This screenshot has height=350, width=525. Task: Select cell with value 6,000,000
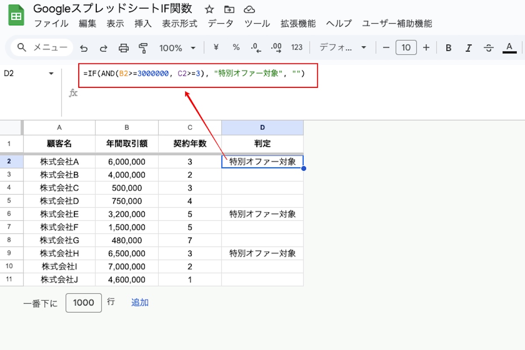(127, 162)
